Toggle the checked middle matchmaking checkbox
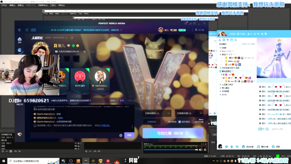291x164 pixels. point(179,122)
